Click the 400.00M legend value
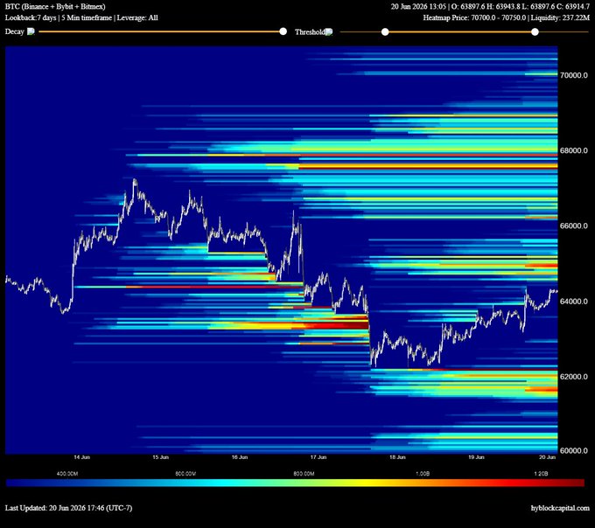The height and width of the screenshot is (528, 595). (67, 474)
